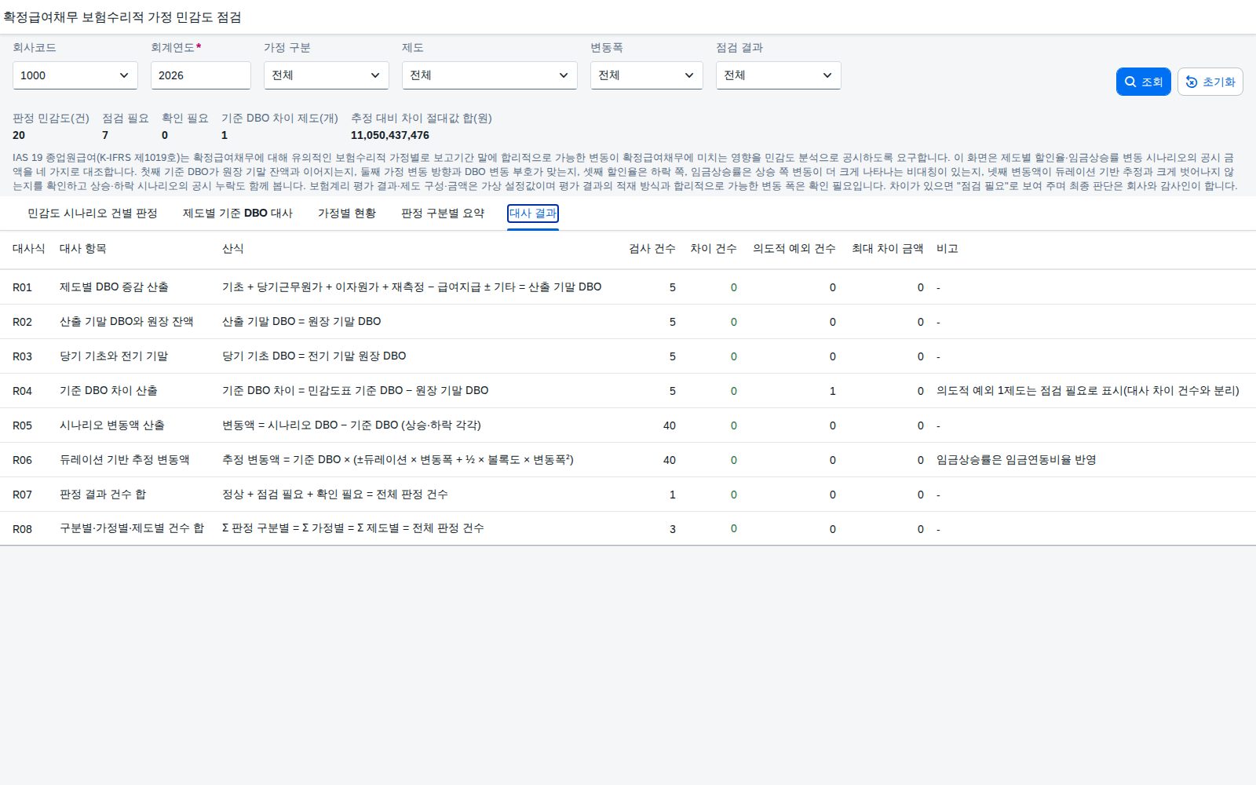Click the 차이 건수 column header

[714, 249]
